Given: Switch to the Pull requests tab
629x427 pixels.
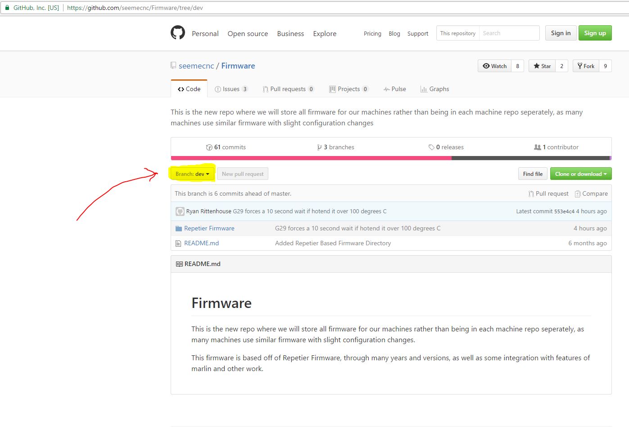Looking at the screenshot, I should point(288,89).
